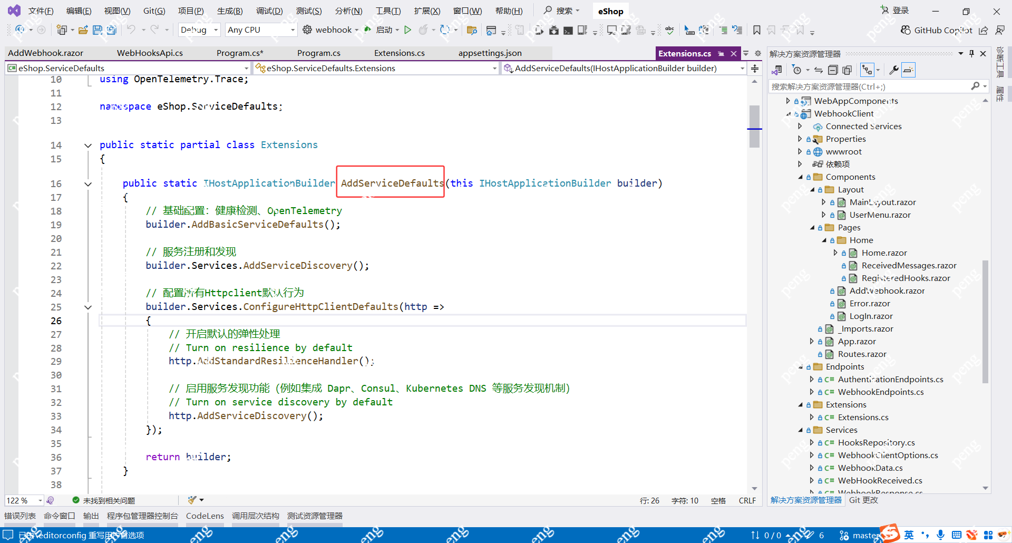1012x543 pixels.
Task: Click the Save All toolbar icon
Action: (x=111, y=30)
